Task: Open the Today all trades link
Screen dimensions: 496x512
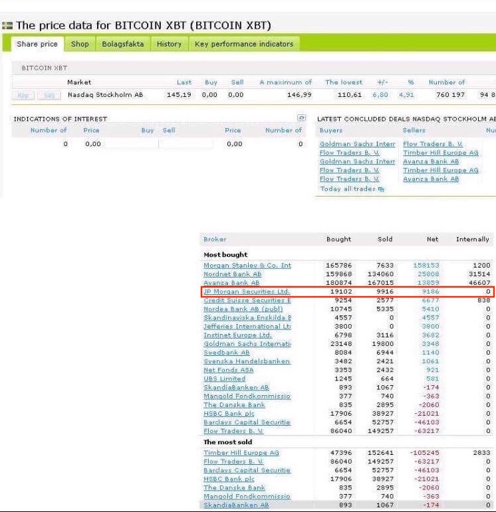Action: [348, 189]
